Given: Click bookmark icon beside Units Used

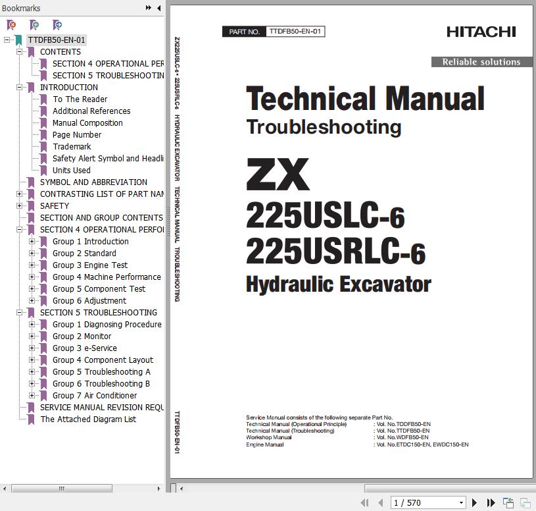Looking at the screenshot, I should pyautogui.click(x=43, y=171).
